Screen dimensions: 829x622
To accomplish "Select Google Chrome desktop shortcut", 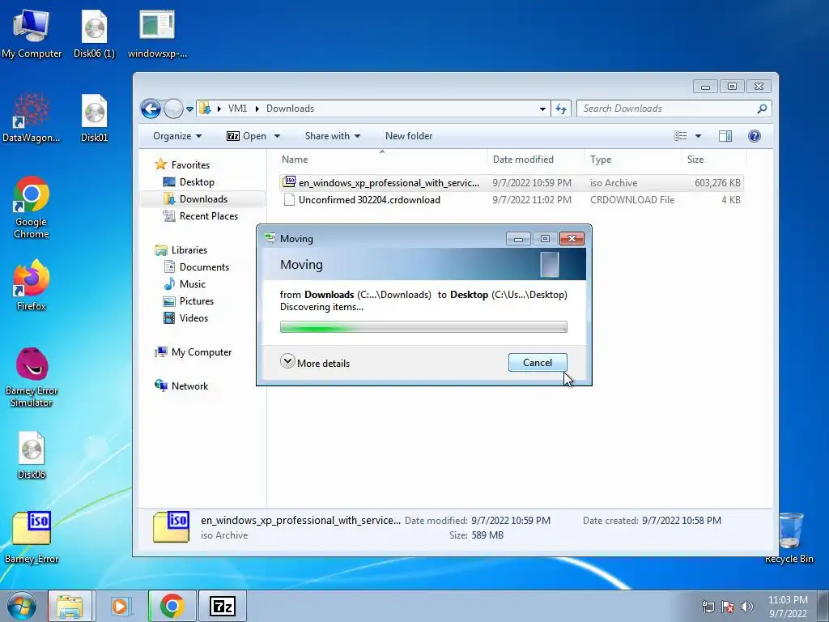I will pos(32,207).
